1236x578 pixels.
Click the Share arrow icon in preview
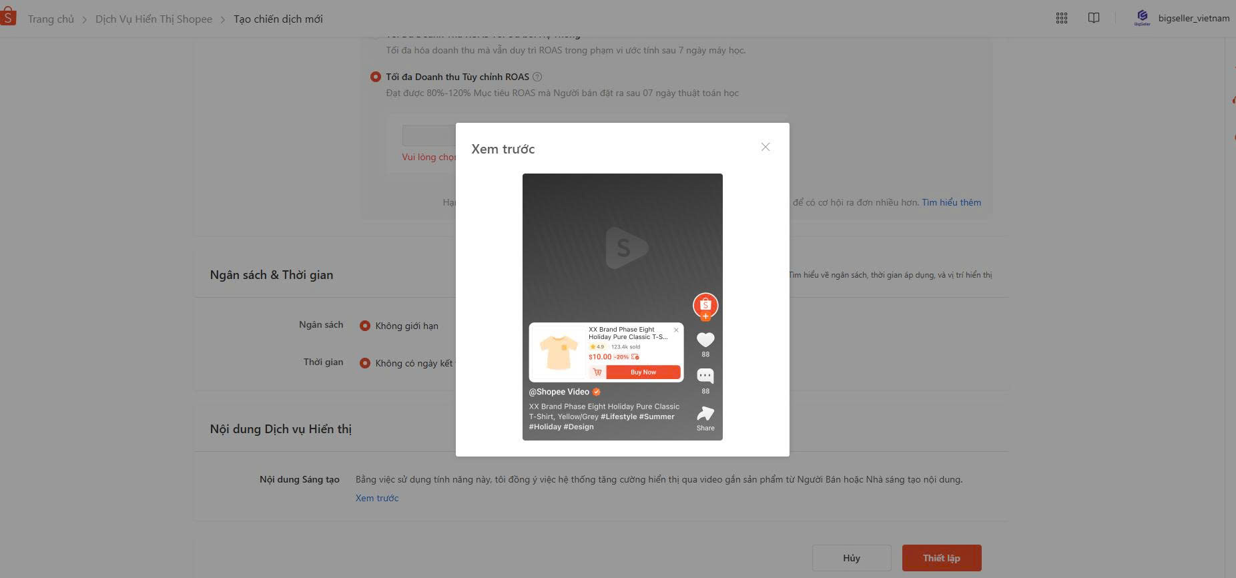pyautogui.click(x=705, y=414)
